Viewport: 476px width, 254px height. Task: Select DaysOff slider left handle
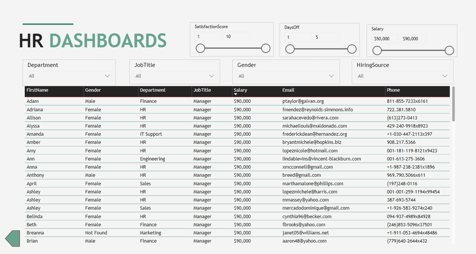pyautogui.click(x=290, y=49)
